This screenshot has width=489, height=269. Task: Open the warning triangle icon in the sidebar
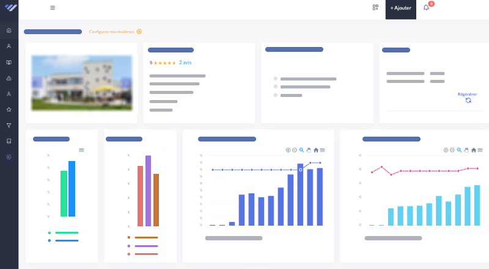coord(9,78)
